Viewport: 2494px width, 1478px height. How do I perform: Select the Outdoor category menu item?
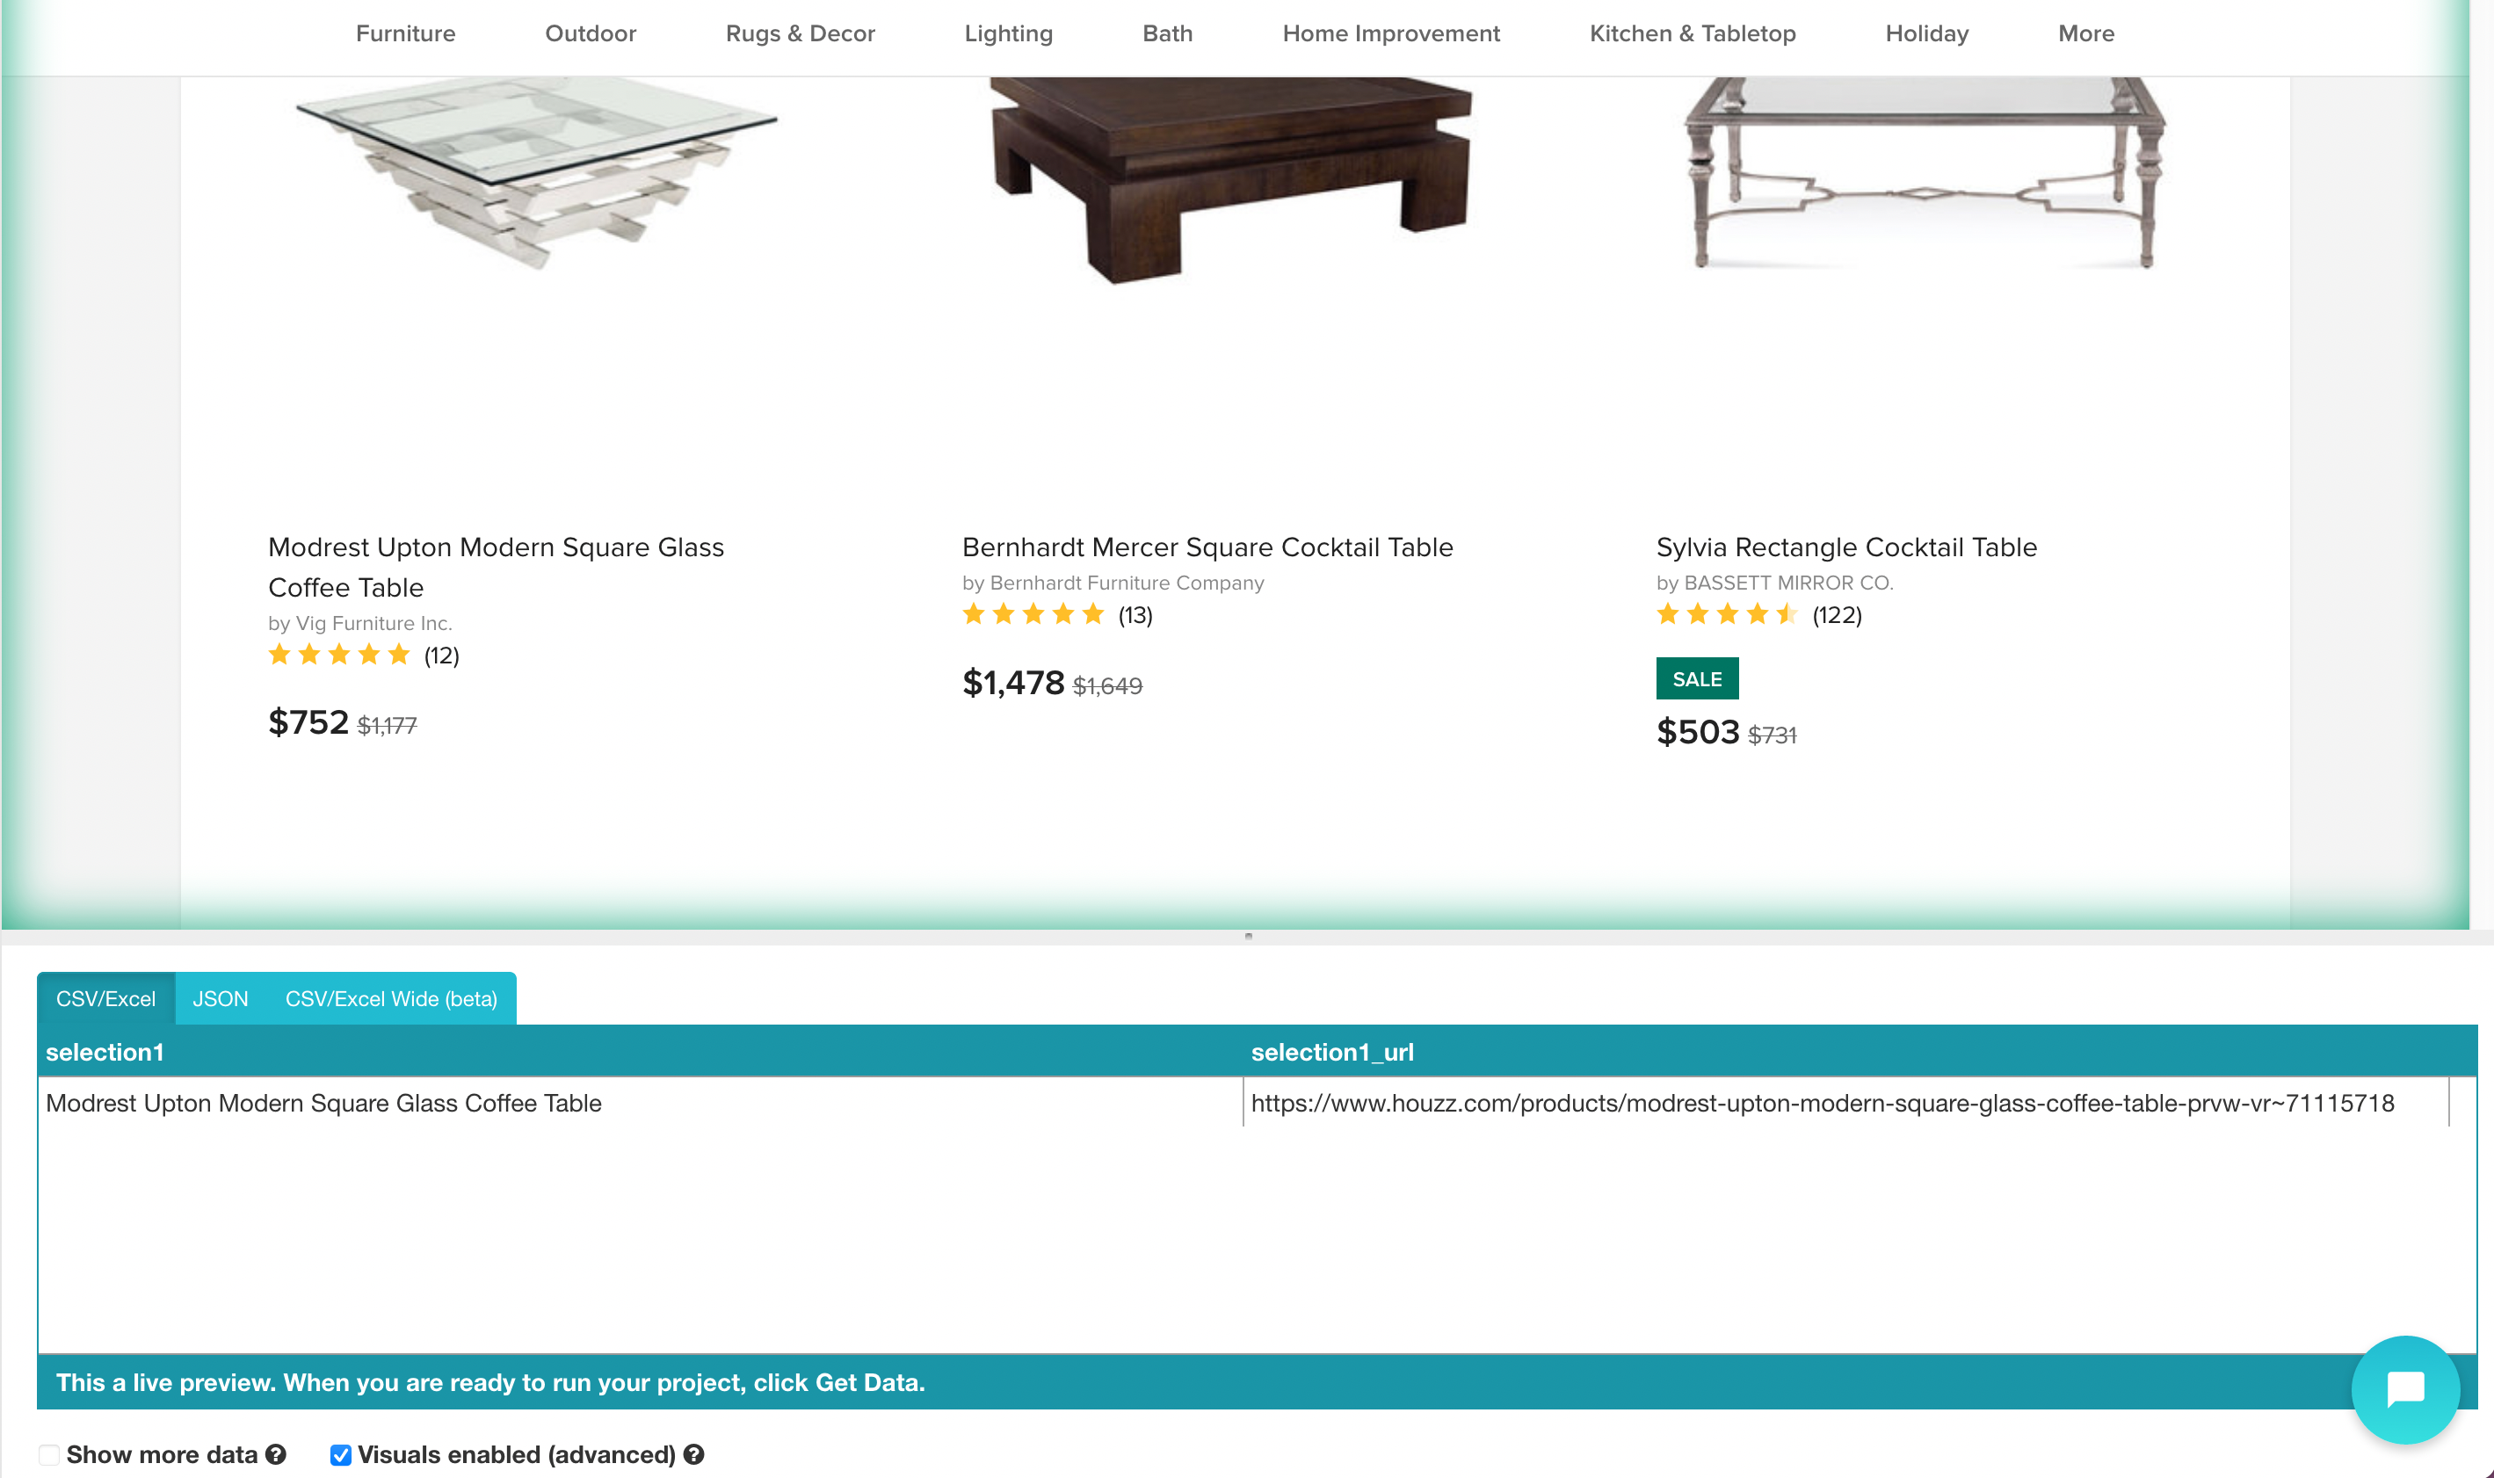click(589, 32)
